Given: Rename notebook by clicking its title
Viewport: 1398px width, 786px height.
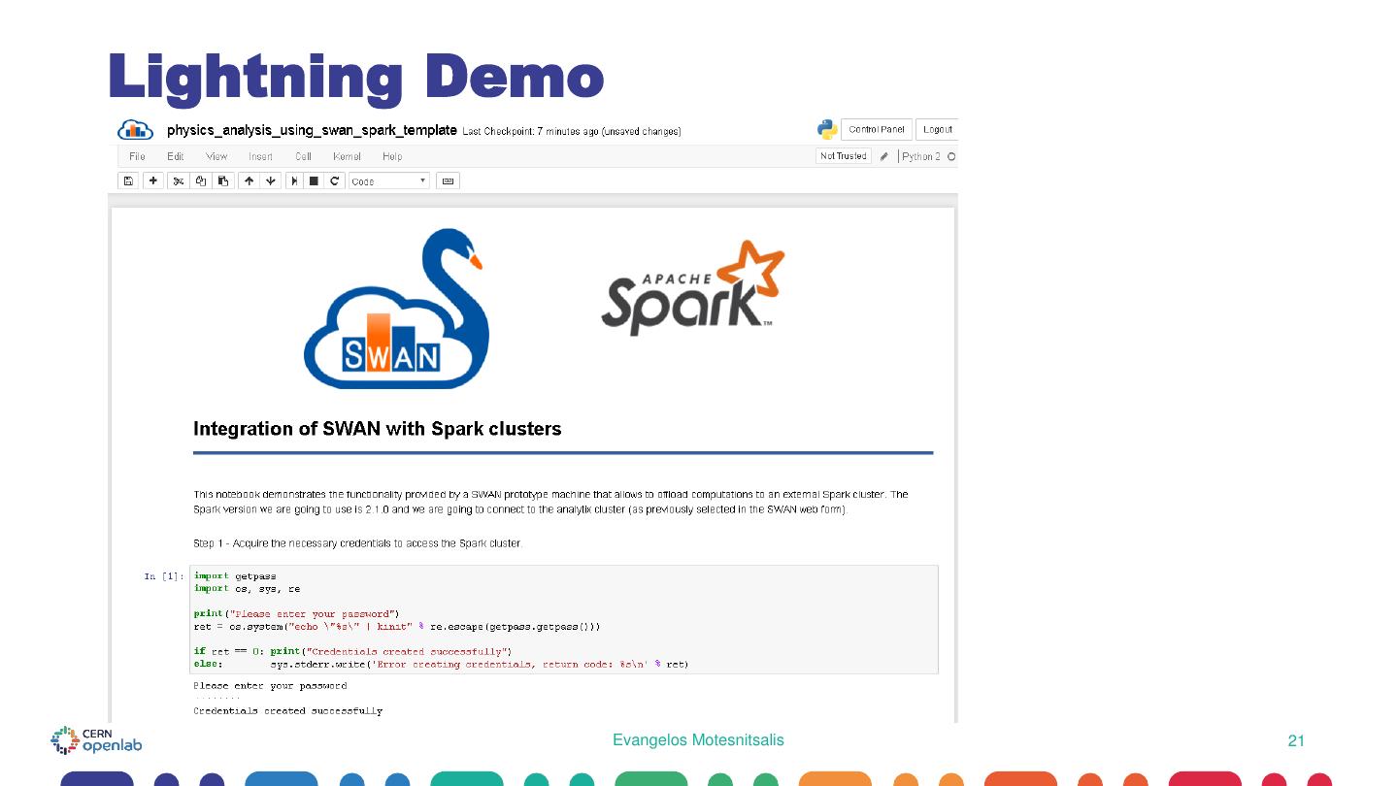Looking at the screenshot, I should pos(311,130).
